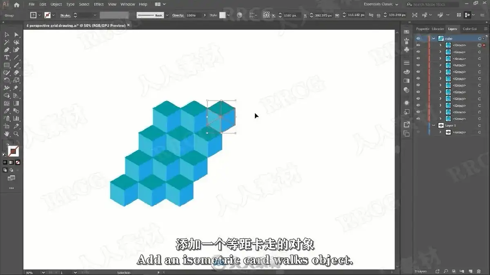Open the Effect menu

[x=99, y=4]
